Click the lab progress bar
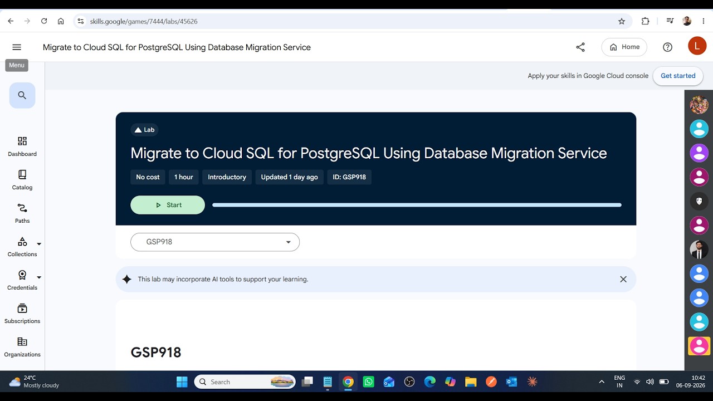The height and width of the screenshot is (401, 713). pyautogui.click(x=417, y=205)
